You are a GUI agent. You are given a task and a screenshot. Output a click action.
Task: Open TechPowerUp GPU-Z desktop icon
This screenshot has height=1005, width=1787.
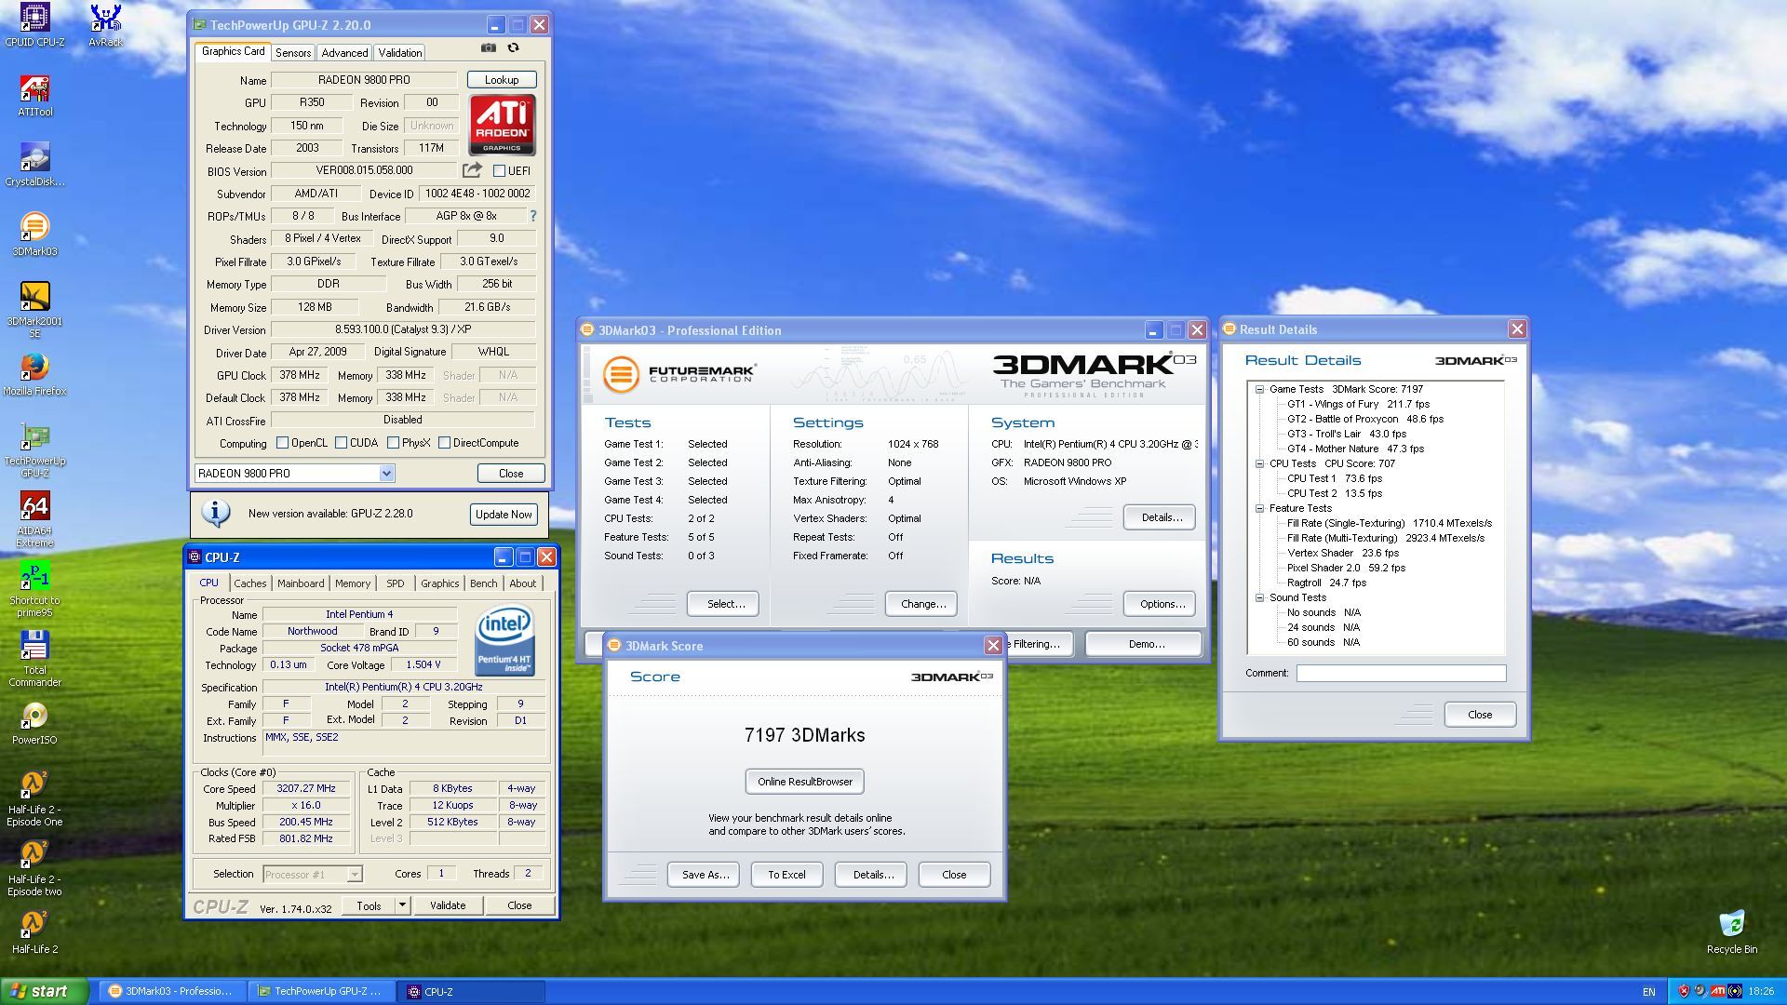tap(34, 449)
